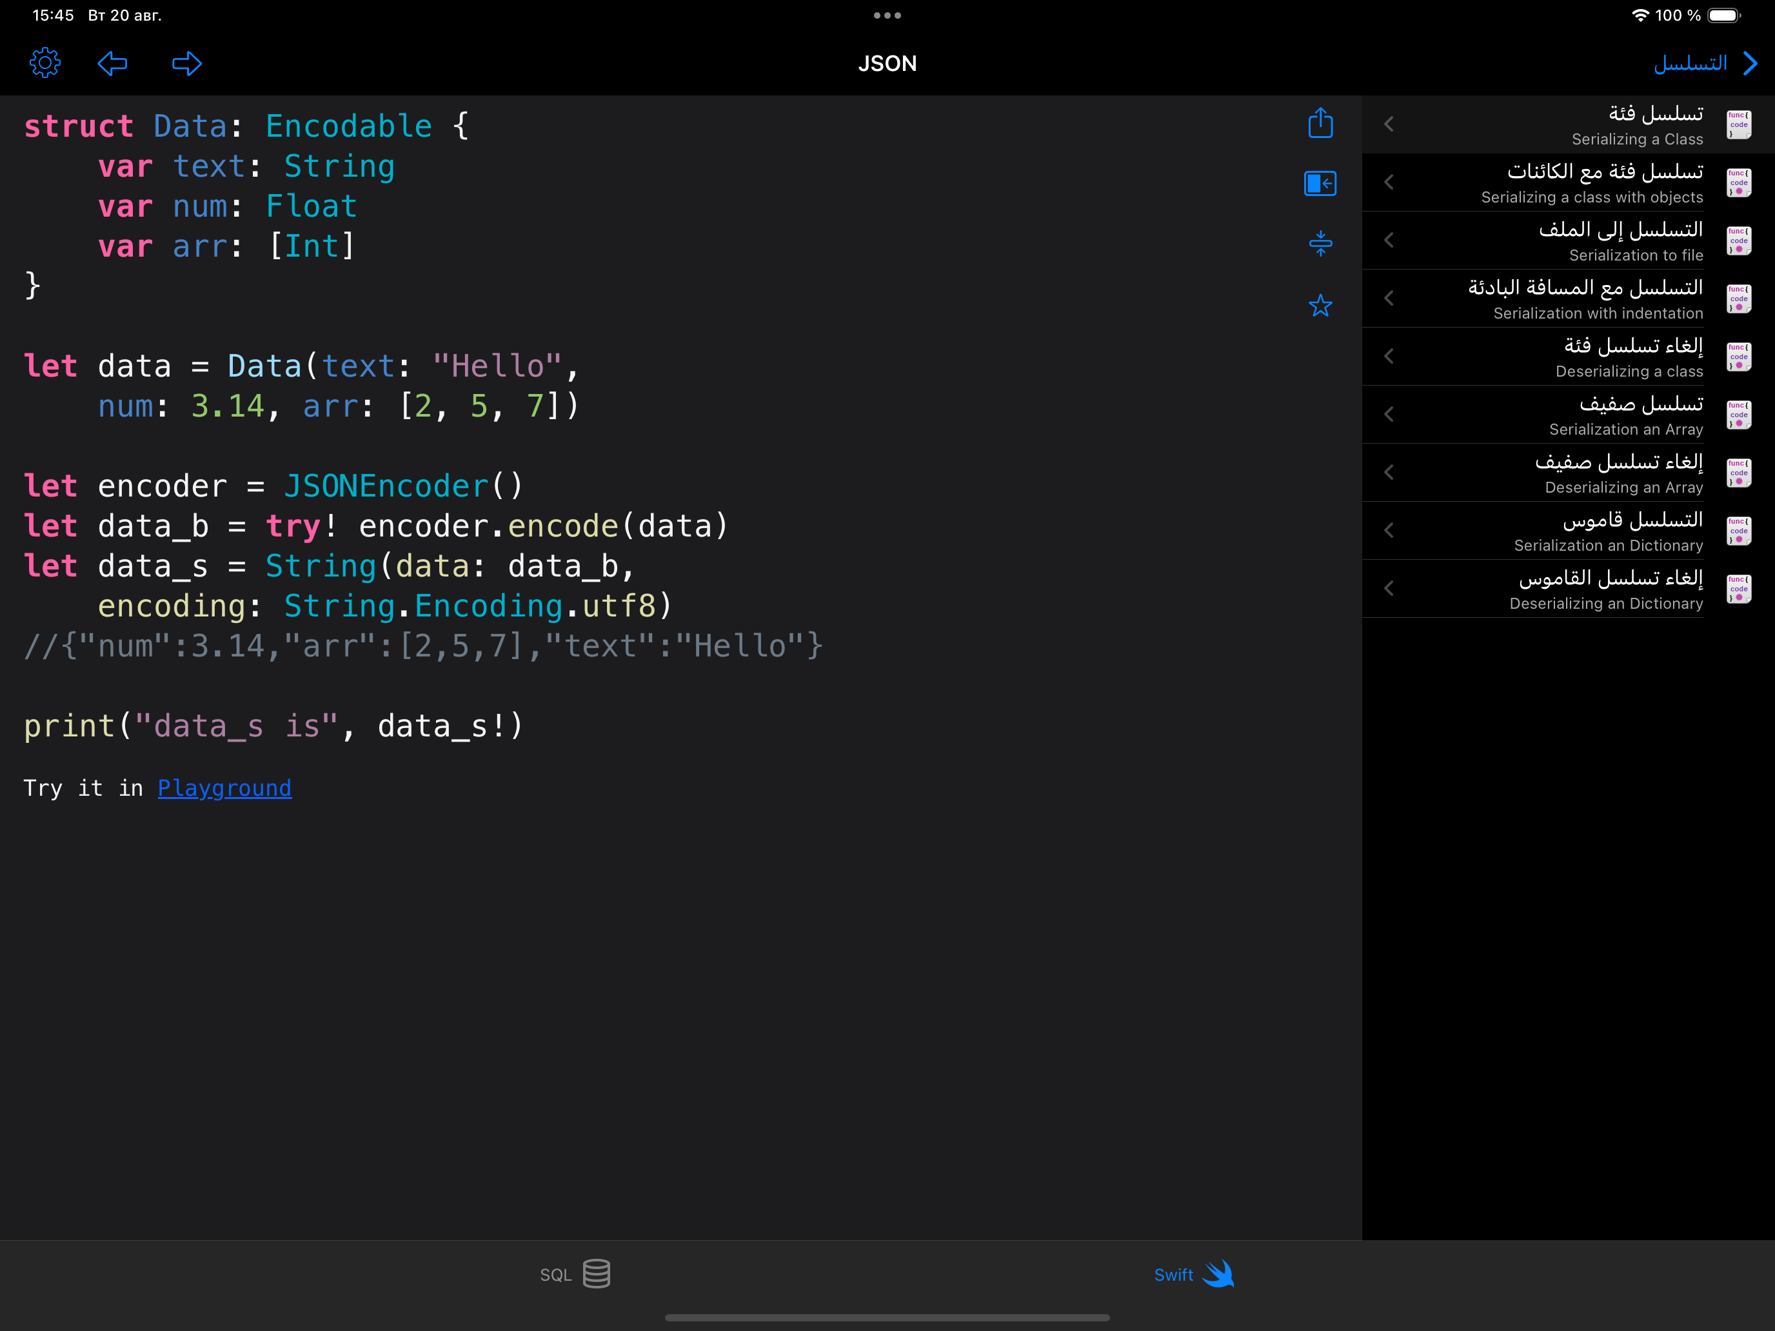The image size is (1775, 1331).
Task: Tap code icon for Serializing a class with objects
Action: [x=1739, y=183]
